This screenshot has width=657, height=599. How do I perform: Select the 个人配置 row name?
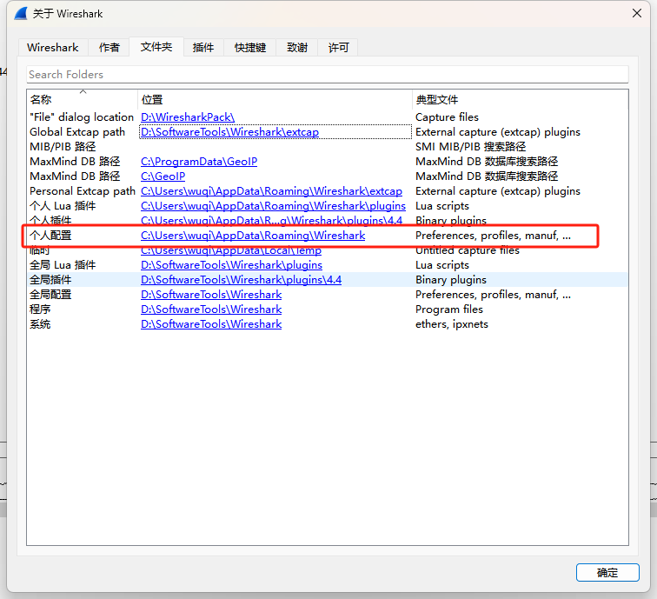tap(50, 236)
